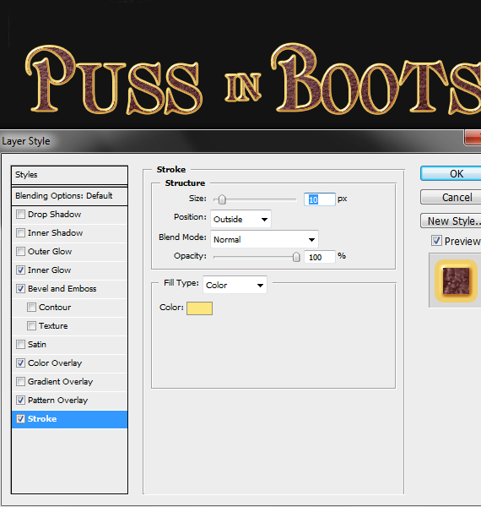Open the Satin settings label
Viewport: 481px width, 507px height.
(37, 345)
